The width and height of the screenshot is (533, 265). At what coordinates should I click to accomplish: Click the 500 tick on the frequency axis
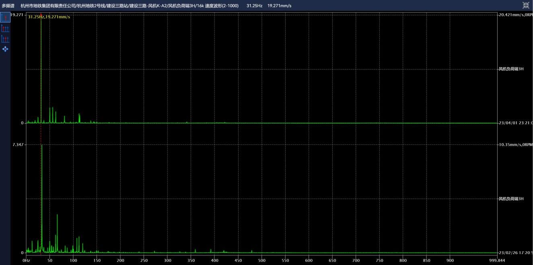pyautogui.click(x=262, y=261)
